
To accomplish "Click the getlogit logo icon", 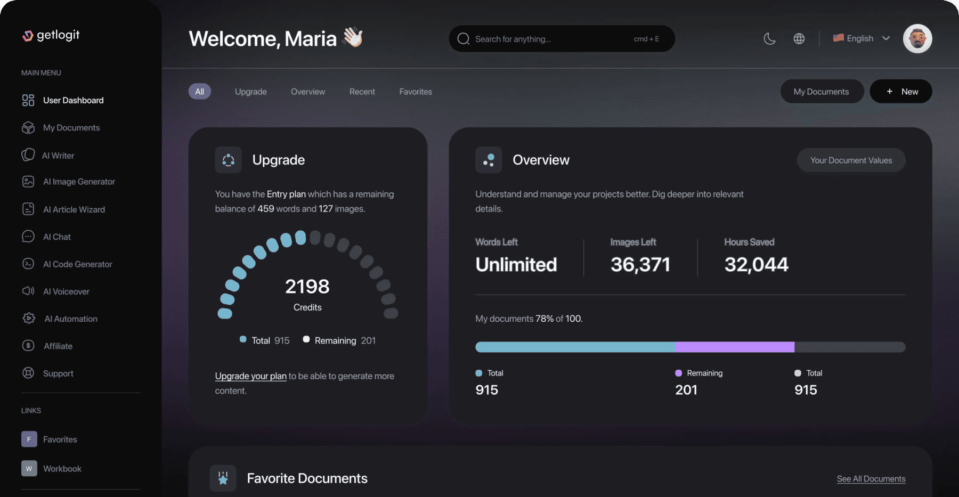I will click(28, 36).
